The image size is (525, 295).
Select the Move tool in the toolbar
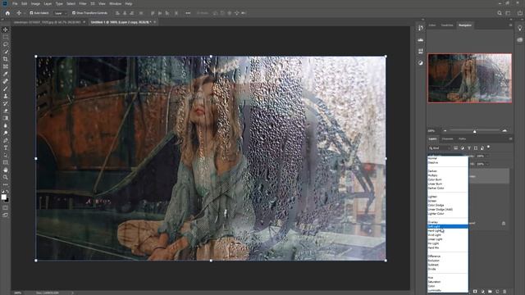coord(6,29)
